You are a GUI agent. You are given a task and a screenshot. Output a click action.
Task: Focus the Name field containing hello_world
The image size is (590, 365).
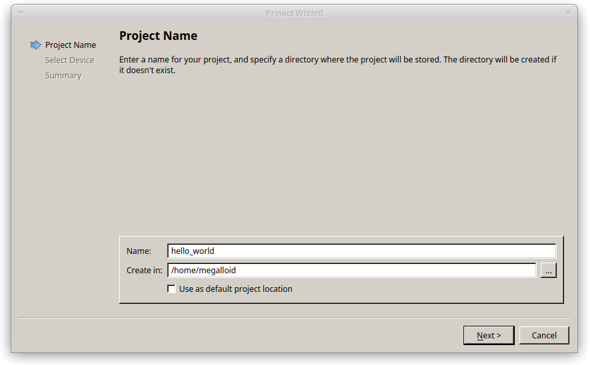pyautogui.click(x=362, y=251)
